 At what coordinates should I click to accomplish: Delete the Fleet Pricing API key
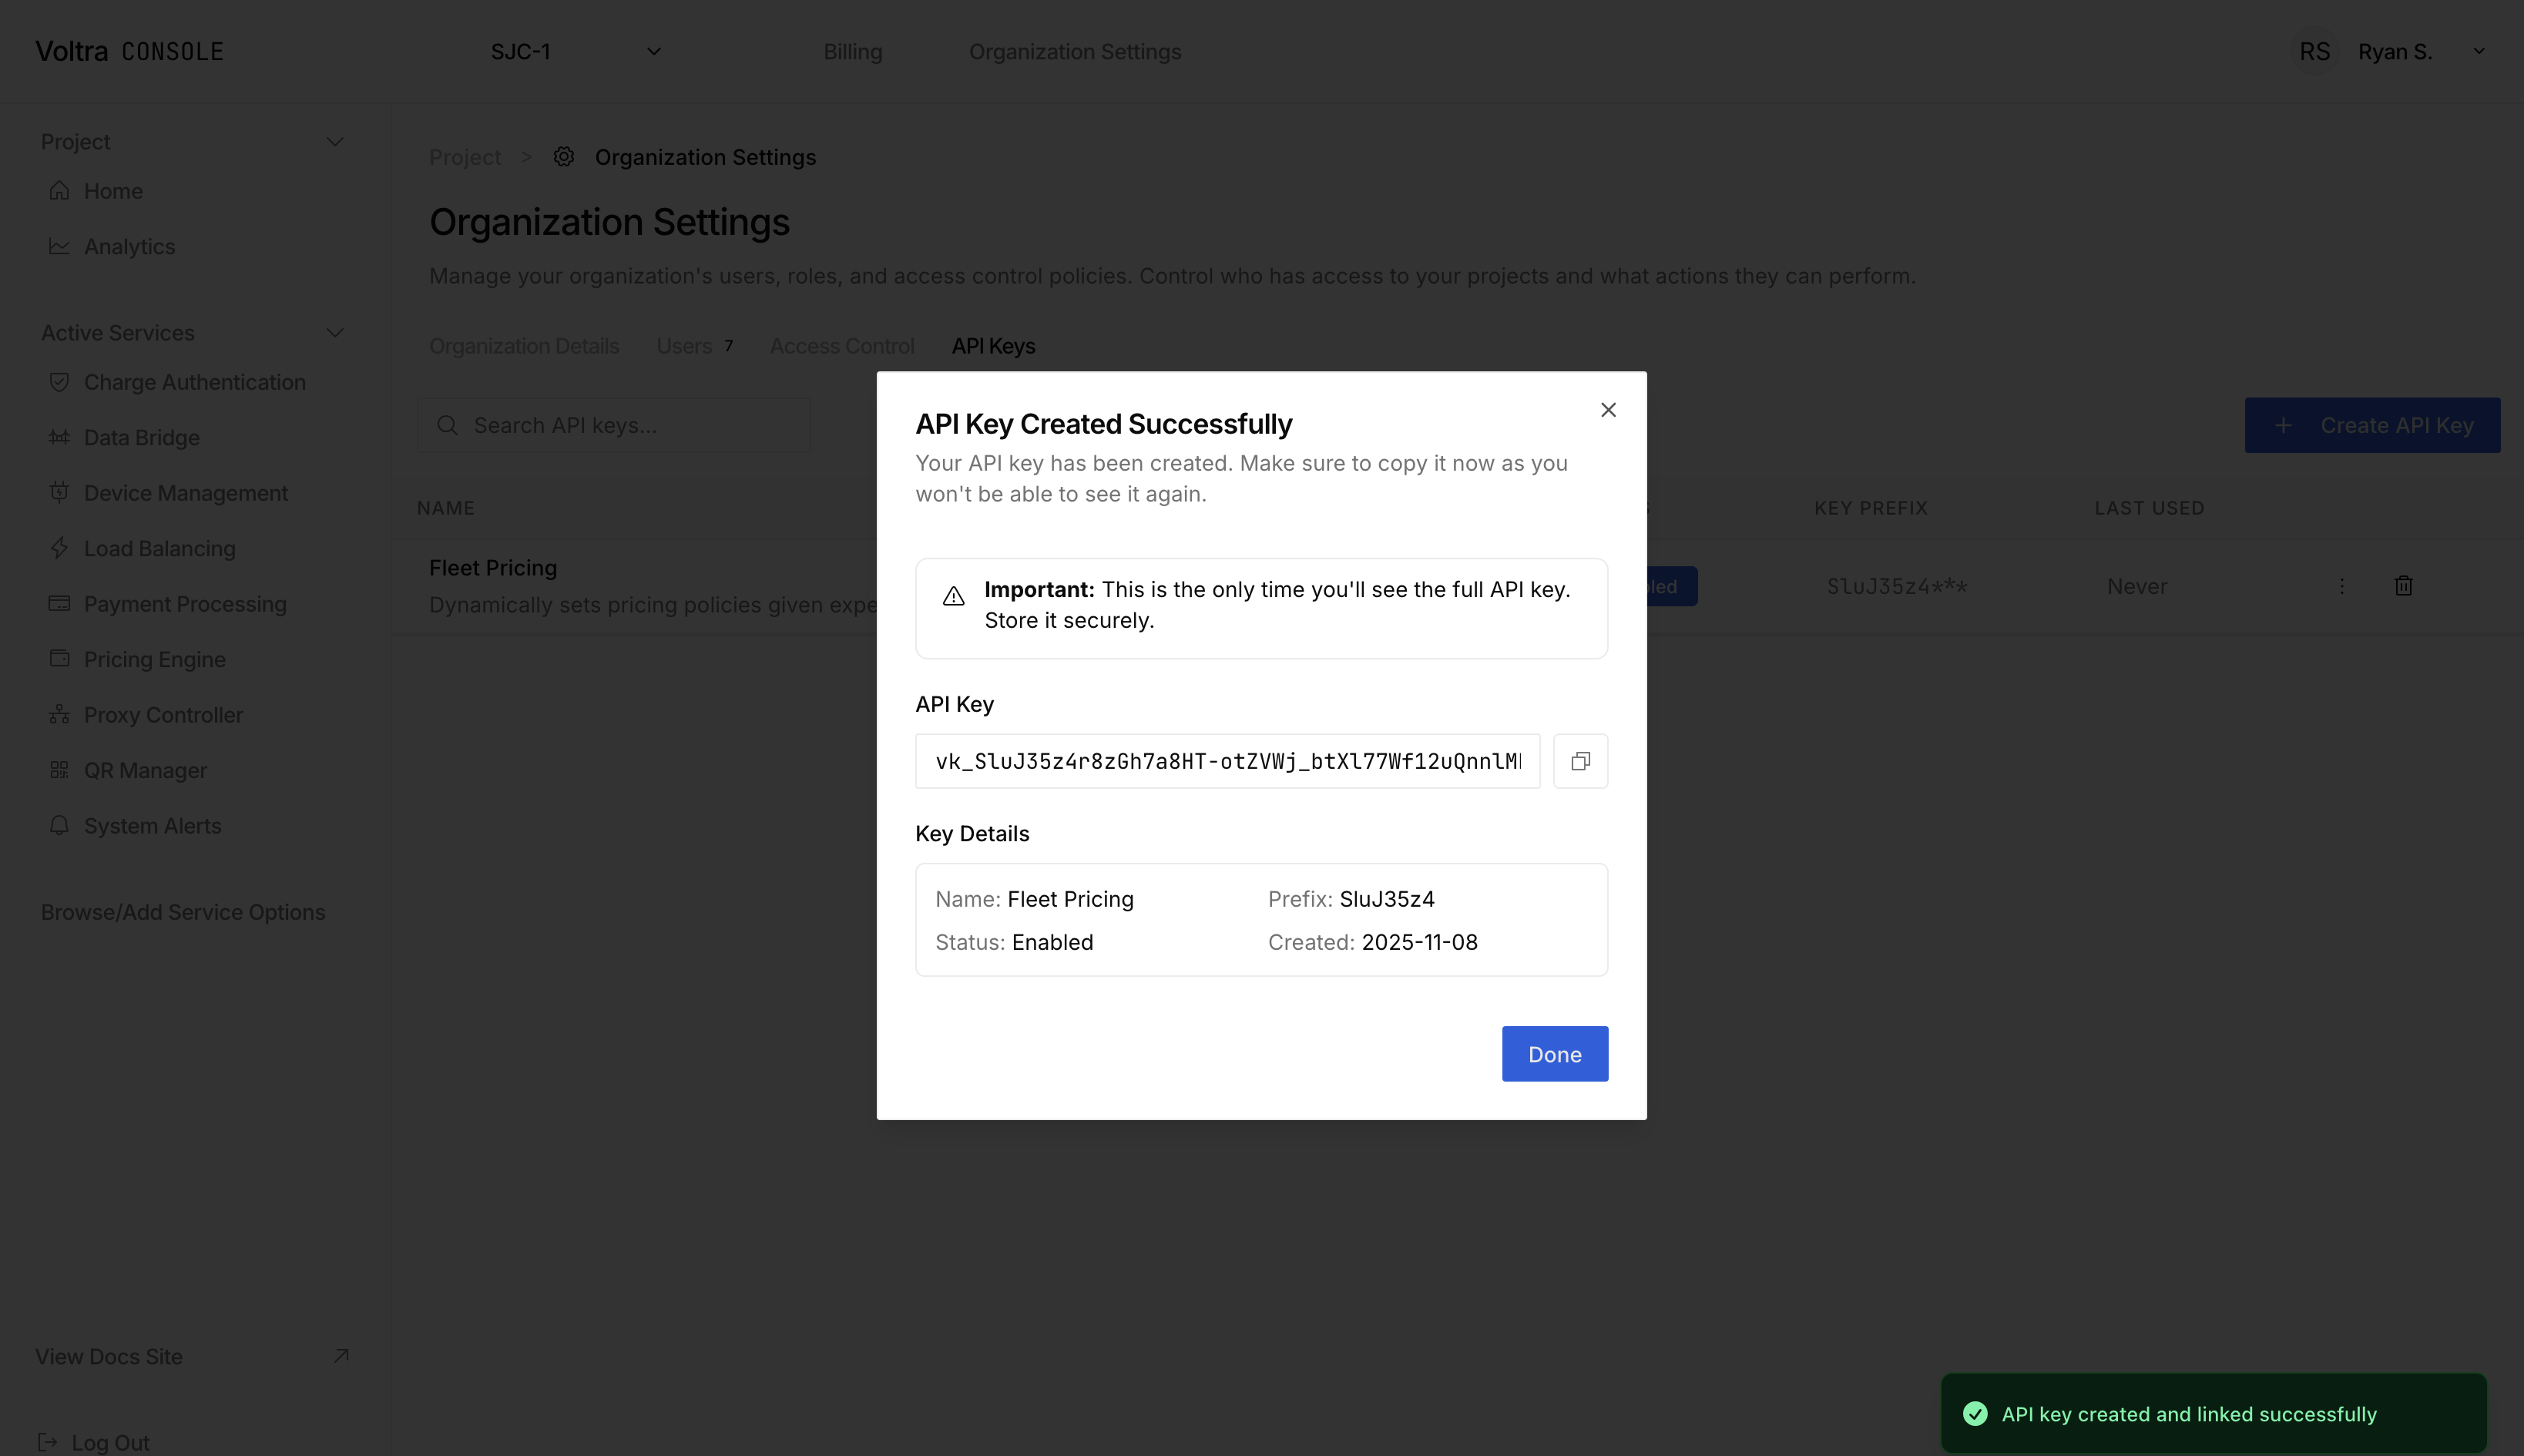(2403, 586)
